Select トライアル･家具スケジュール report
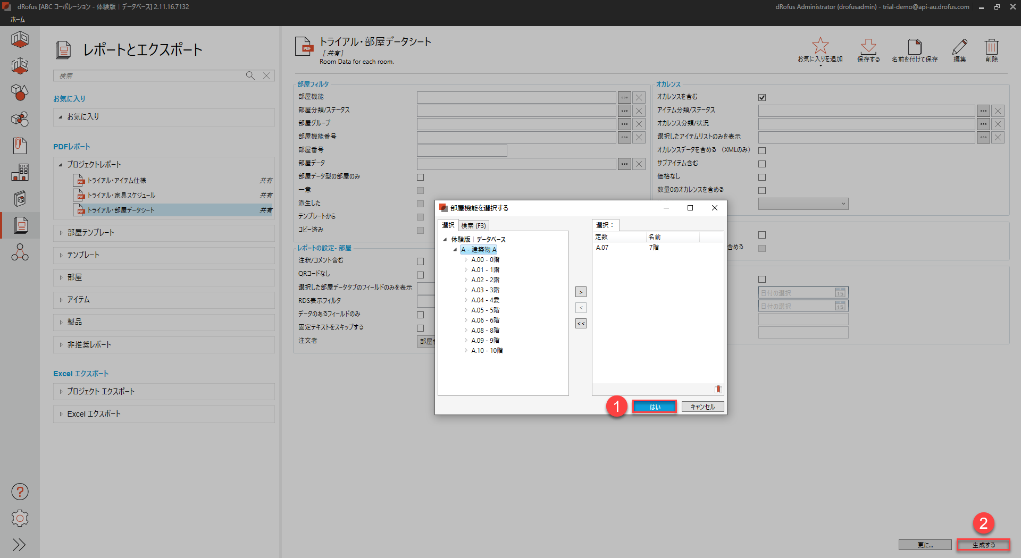The image size is (1021, 558). click(121, 196)
